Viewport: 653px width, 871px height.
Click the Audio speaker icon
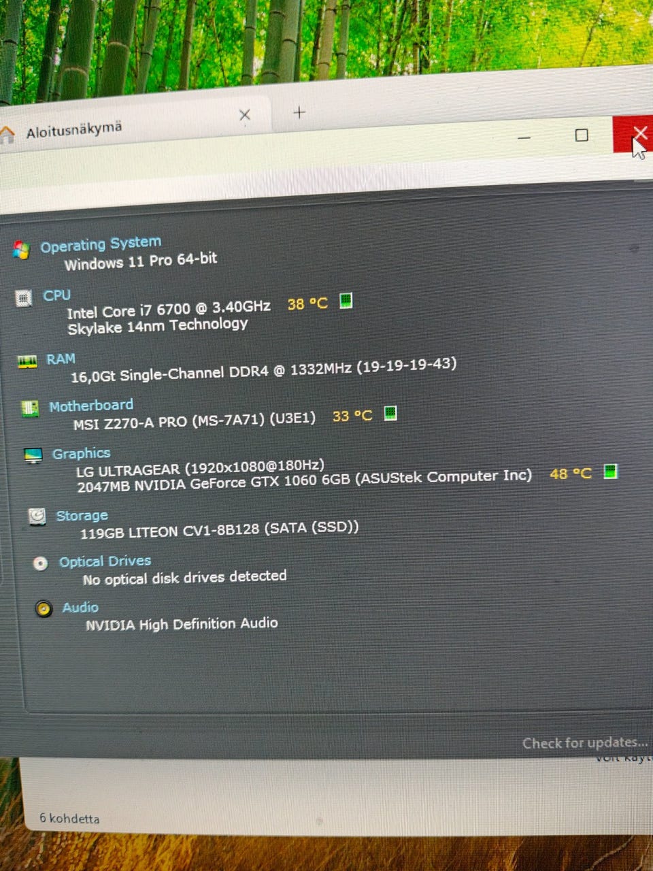(x=44, y=608)
